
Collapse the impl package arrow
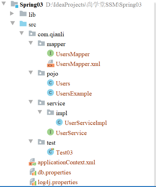(40, 112)
